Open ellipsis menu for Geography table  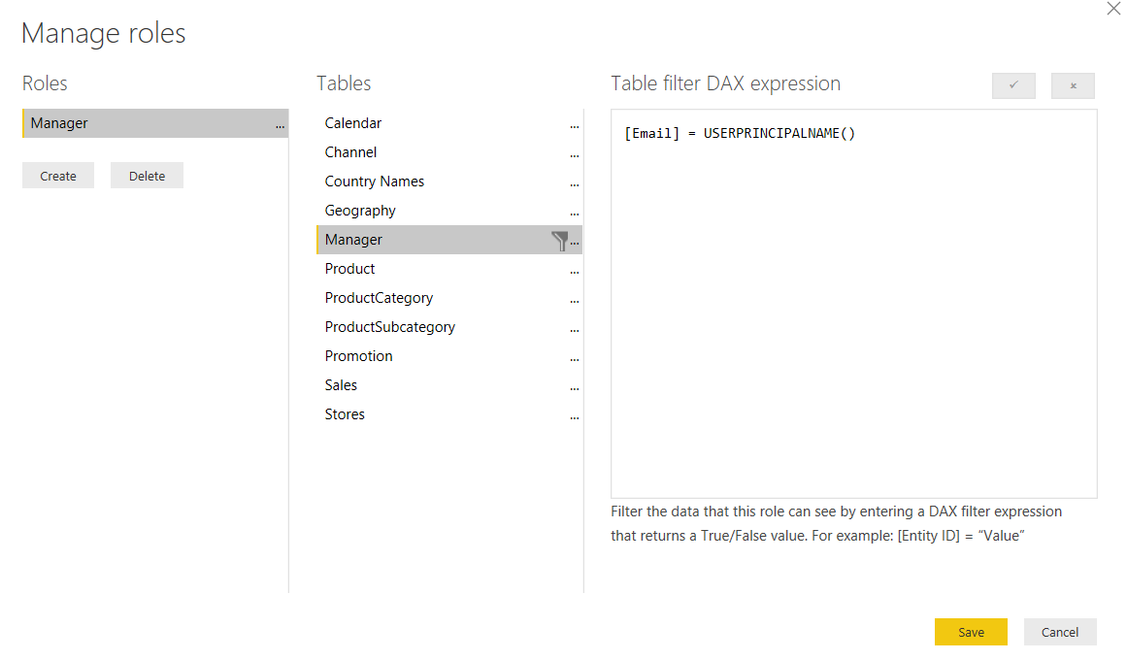575,212
